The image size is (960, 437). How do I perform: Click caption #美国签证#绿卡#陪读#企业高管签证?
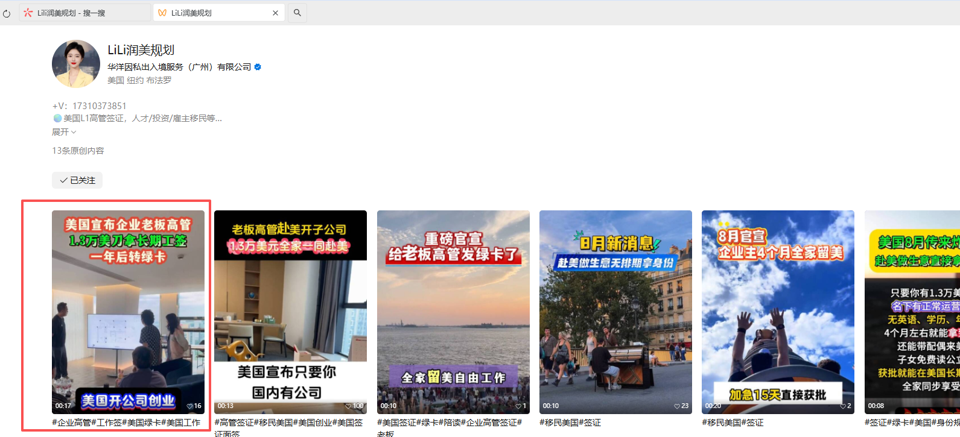(450, 428)
